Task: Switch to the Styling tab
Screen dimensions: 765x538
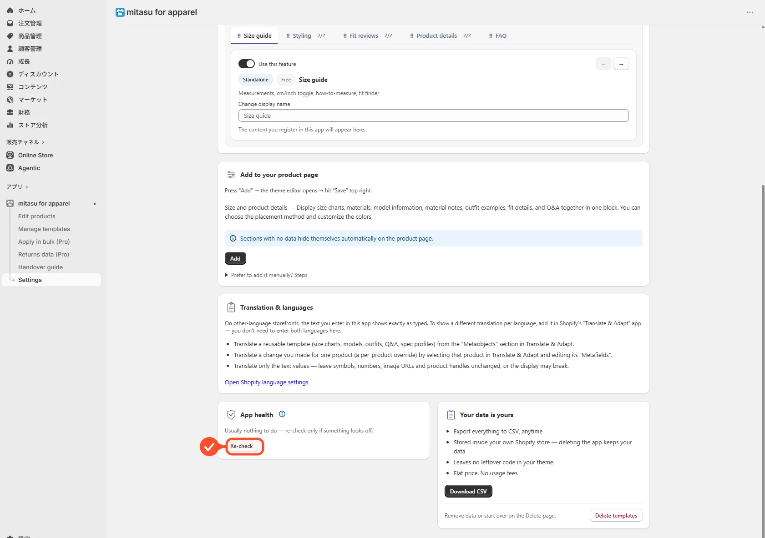Action: click(305, 35)
